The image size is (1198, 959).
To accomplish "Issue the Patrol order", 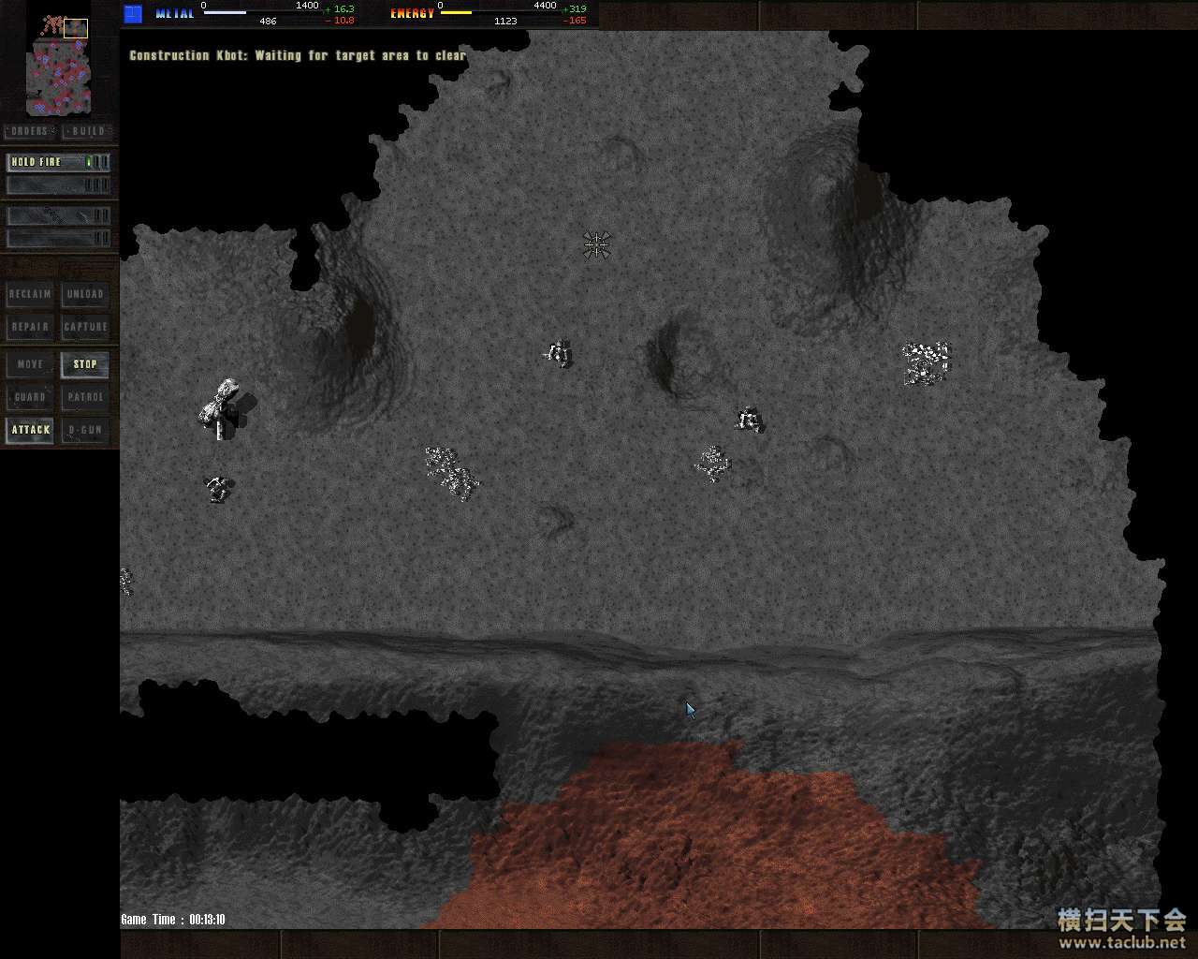I will point(85,397).
